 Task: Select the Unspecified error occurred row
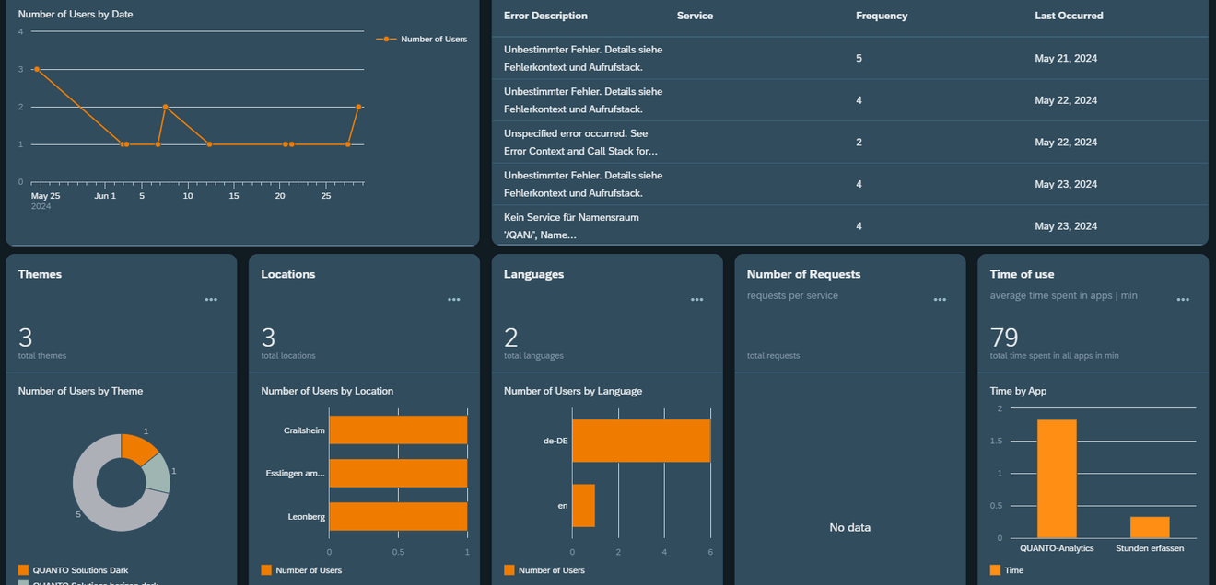[850, 143]
